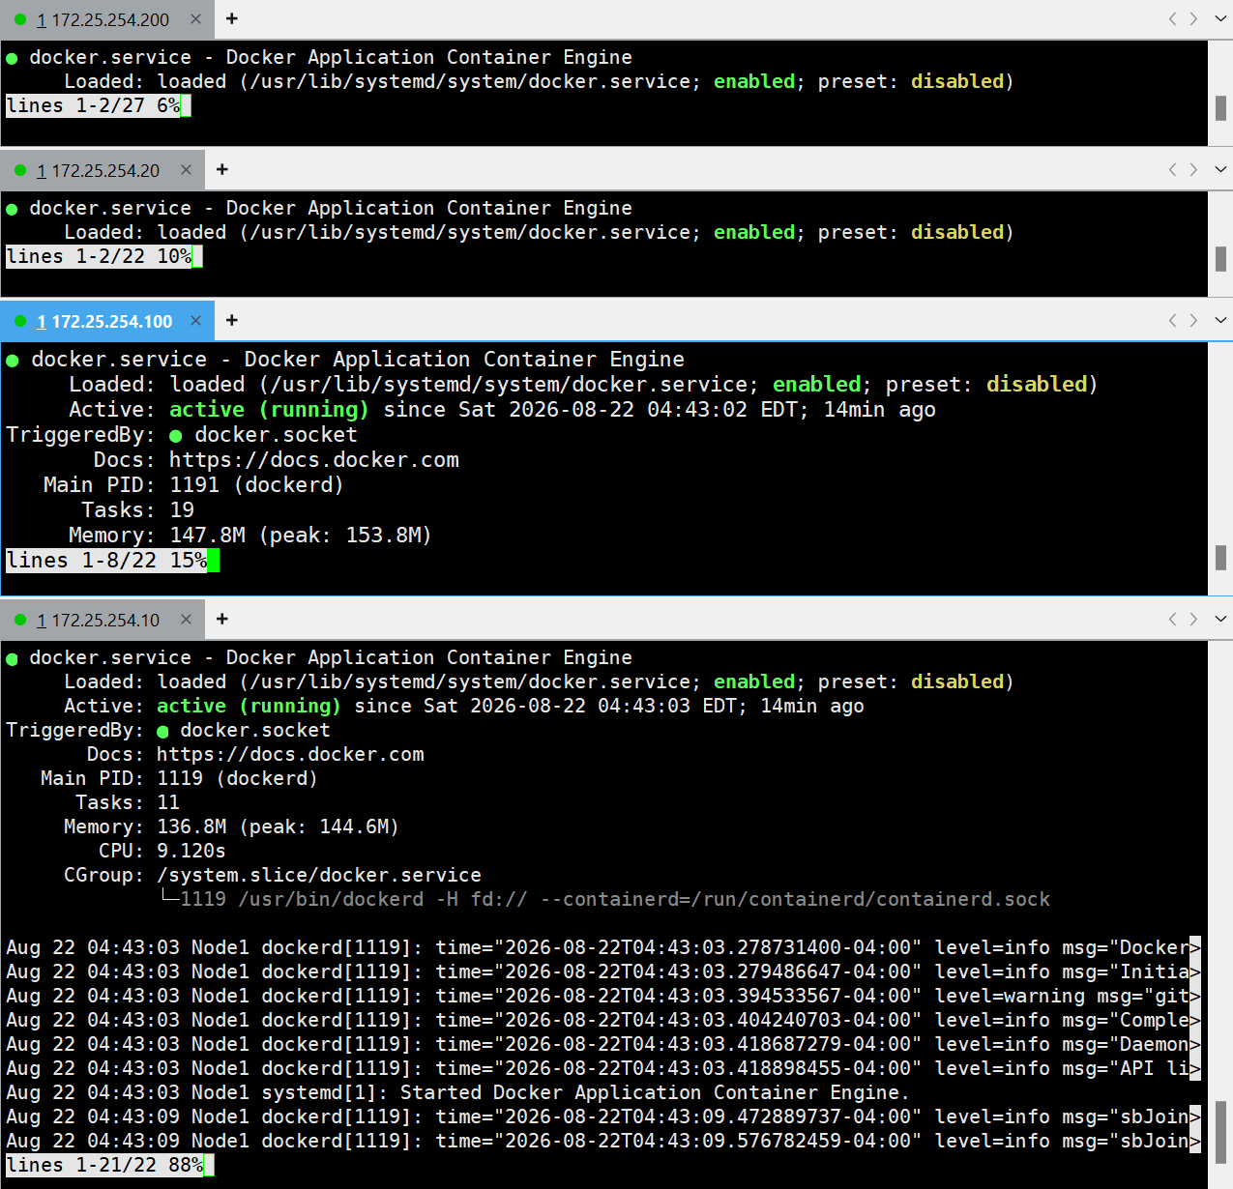Screen dimensions: 1233x1189
Task: Open tab list dropdown in 172.25.254.100 pane
Action: pyautogui.click(x=1220, y=320)
